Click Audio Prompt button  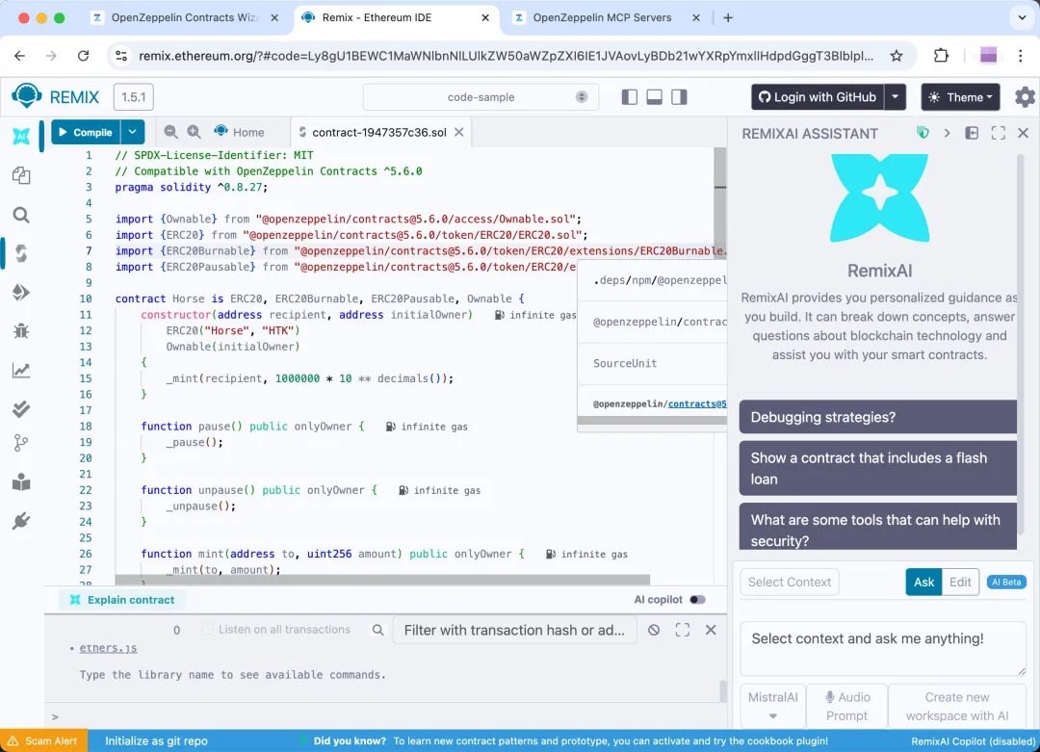[847, 706]
